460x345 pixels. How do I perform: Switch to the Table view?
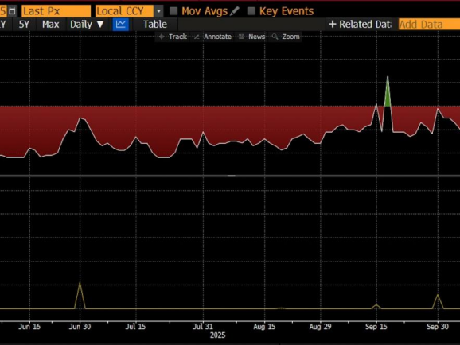click(x=155, y=25)
